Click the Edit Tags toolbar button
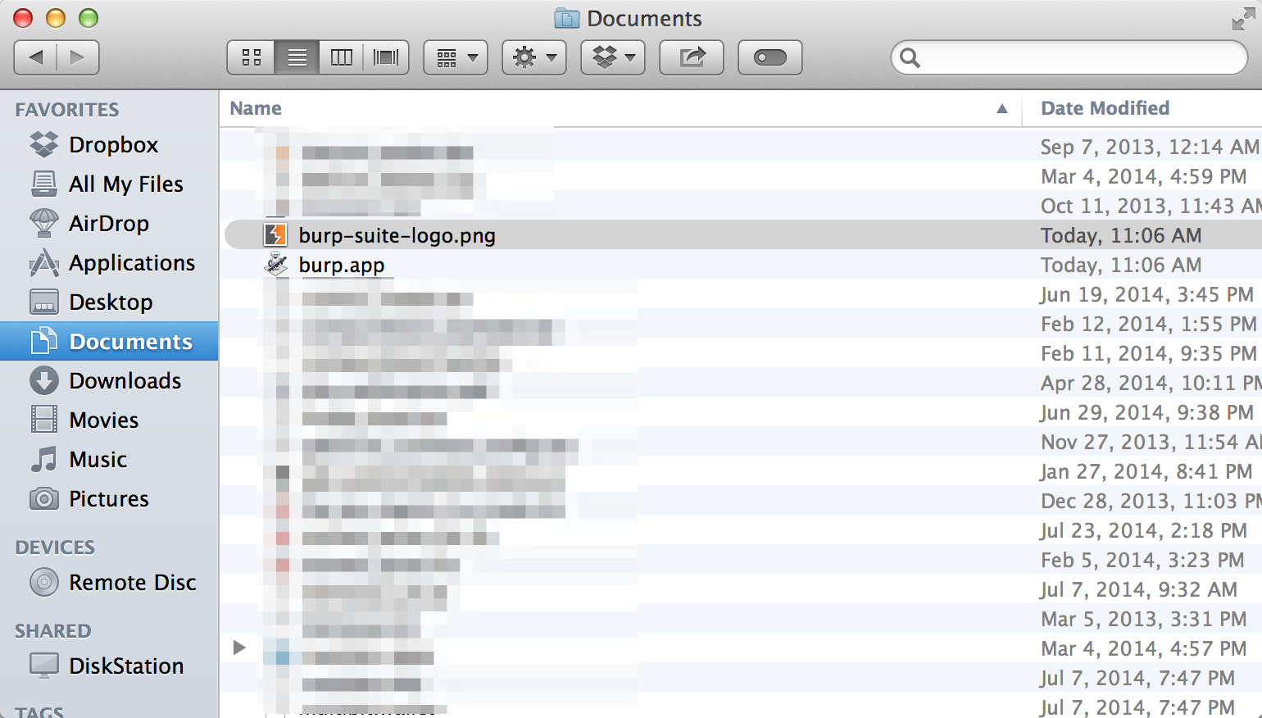The image size is (1262, 718). [769, 57]
